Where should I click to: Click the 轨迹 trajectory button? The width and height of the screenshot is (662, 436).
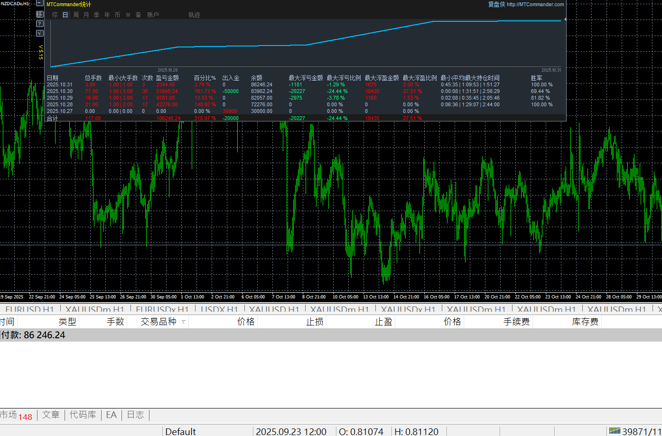[194, 15]
